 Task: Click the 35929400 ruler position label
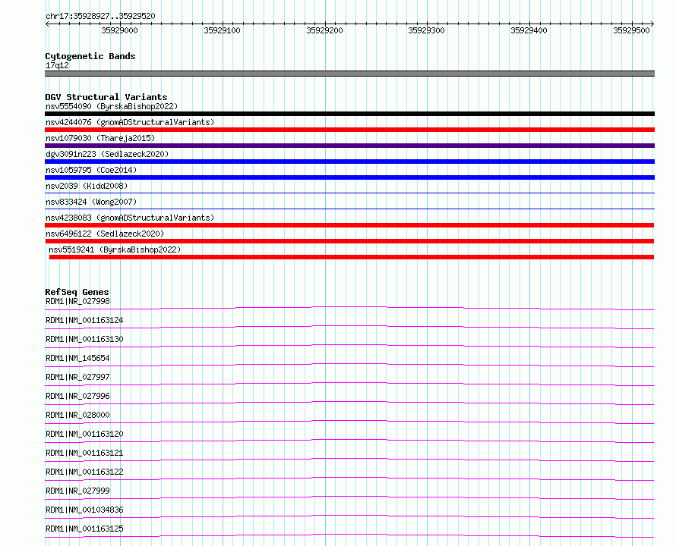tap(529, 30)
